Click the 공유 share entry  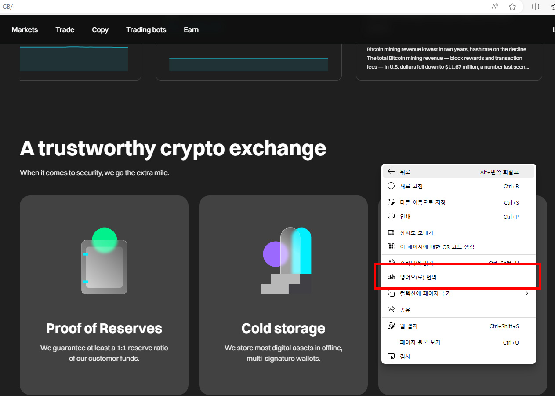[x=459, y=310]
